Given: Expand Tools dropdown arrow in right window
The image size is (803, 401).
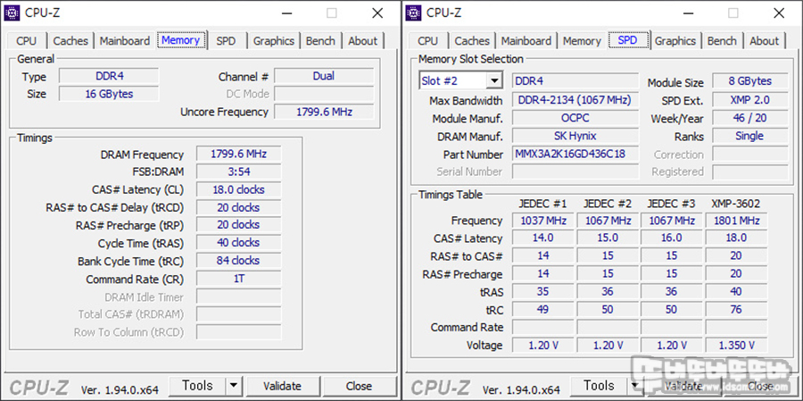Looking at the screenshot, I should coord(635,386).
